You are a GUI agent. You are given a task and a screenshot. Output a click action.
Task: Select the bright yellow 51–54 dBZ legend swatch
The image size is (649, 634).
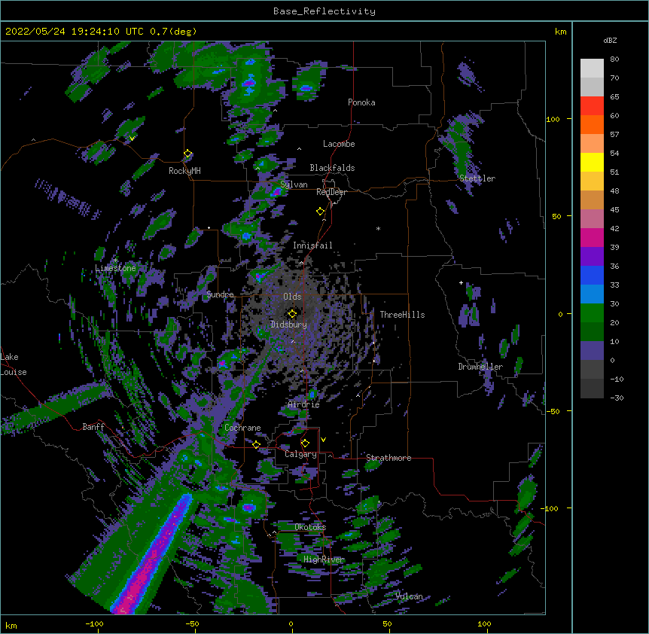592,162
